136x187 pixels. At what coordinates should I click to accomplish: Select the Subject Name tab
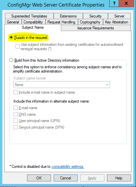33,27
